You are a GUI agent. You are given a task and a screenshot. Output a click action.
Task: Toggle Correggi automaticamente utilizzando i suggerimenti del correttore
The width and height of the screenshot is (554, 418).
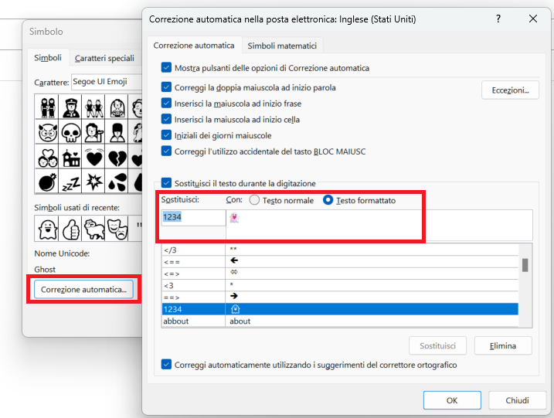click(166, 364)
